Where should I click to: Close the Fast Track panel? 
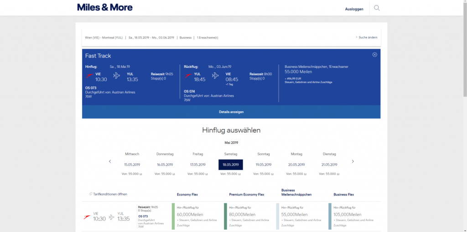coord(375,55)
